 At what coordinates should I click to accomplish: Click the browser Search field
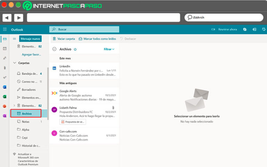(224, 17)
